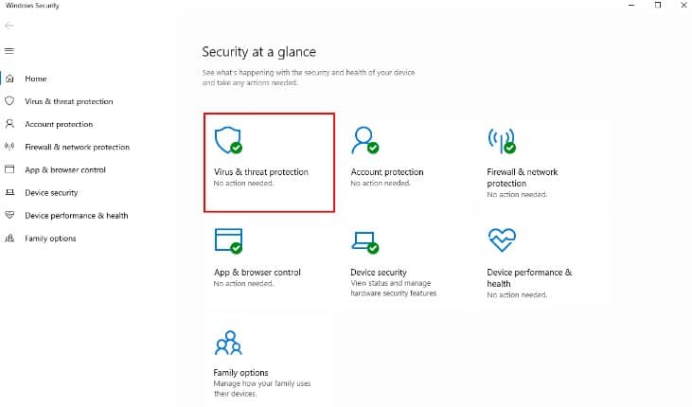
Task: Open the Virus & threat protection tile title
Action: coord(261,172)
